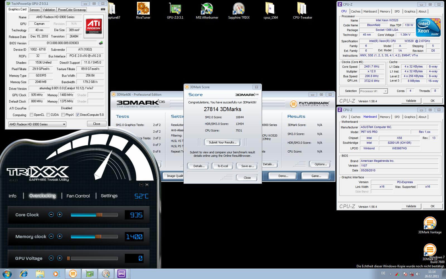
Task: Open RivaTuner desktop shortcut
Action: tap(143, 11)
